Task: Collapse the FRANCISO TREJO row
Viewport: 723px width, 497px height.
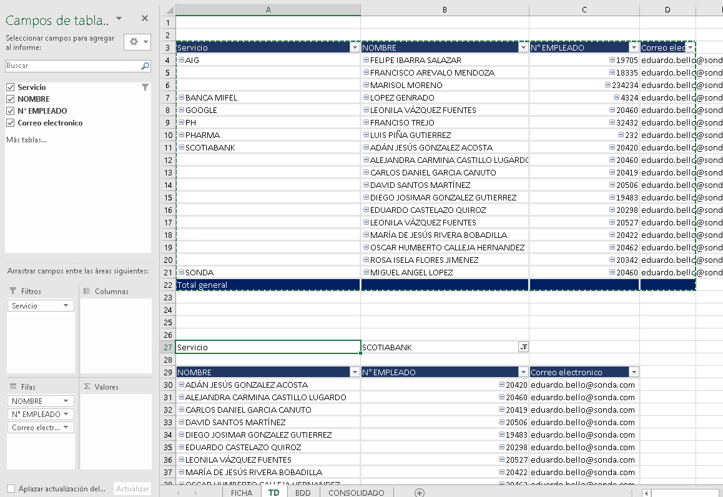Action: tap(366, 122)
